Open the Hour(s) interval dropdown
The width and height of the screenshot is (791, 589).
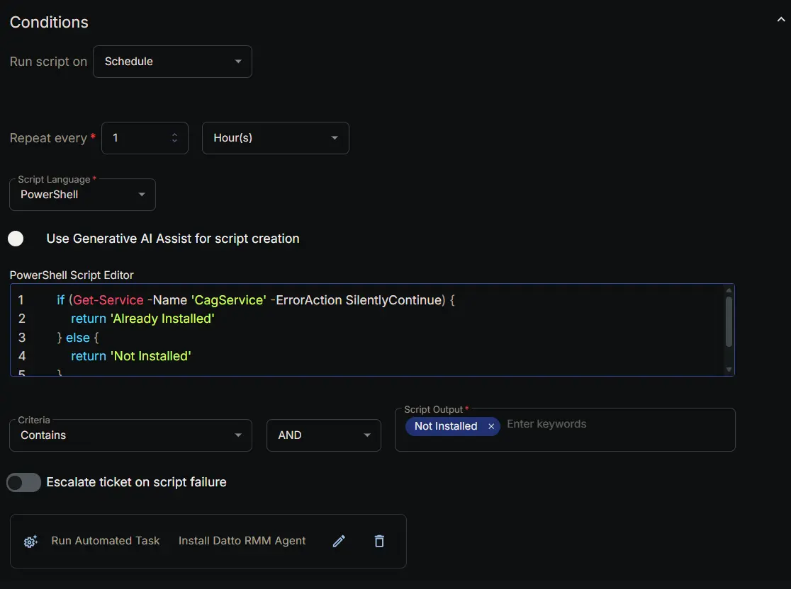point(275,138)
